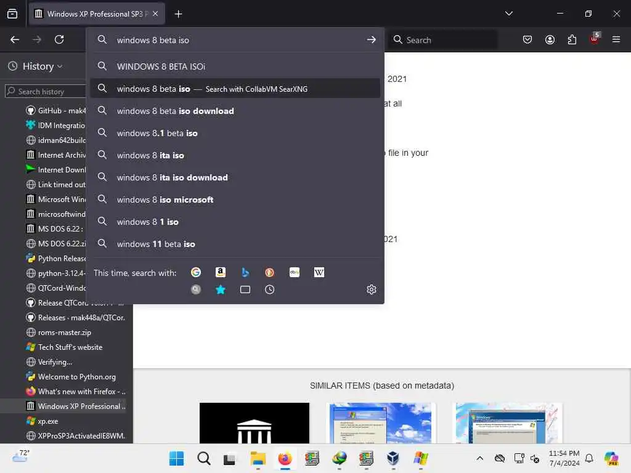The image size is (631, 473).
Task: Open Python Release history entry
Action: click(x=56, y=258)
